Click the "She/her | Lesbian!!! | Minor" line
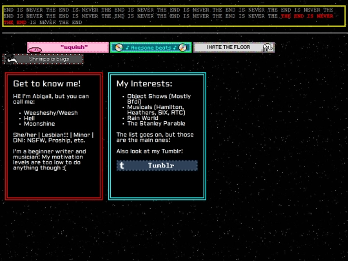Screen dimensions: 348x261 (x=53, y=135)
